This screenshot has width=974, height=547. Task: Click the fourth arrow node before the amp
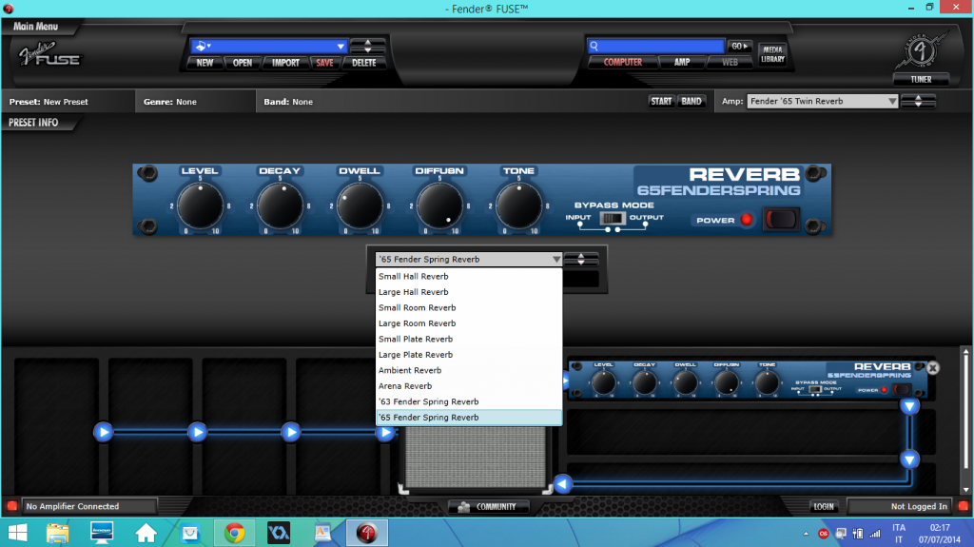[384, 432]
